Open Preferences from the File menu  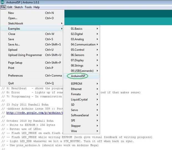click(32, 76)
